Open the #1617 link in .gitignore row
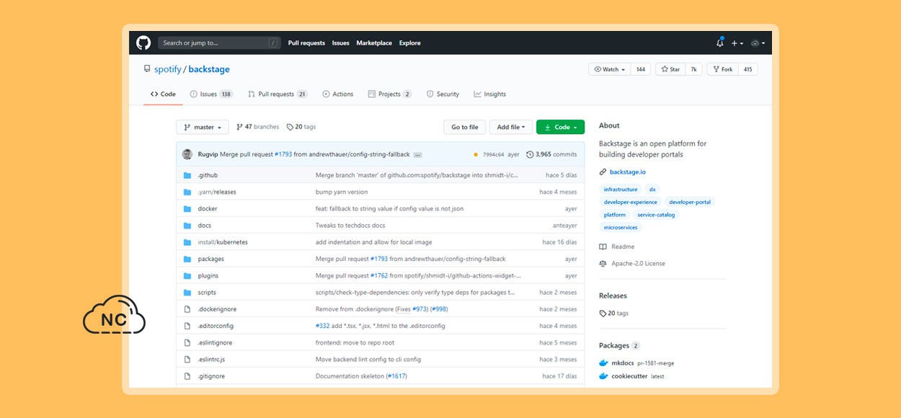901x418 pixels. 396,376
